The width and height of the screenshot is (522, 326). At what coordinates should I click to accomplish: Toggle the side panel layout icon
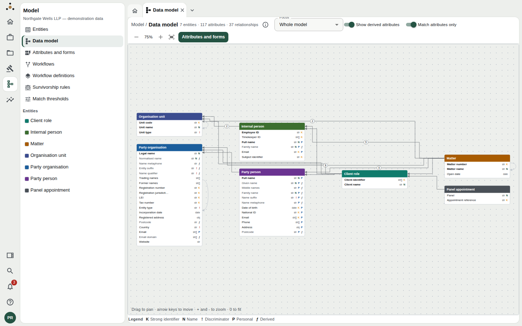[x=10, y=255]
